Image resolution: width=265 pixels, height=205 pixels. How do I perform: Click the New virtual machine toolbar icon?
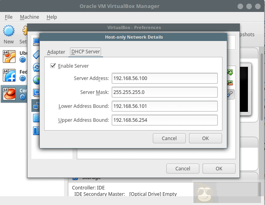pyautogui.click(x=9, y=31)
